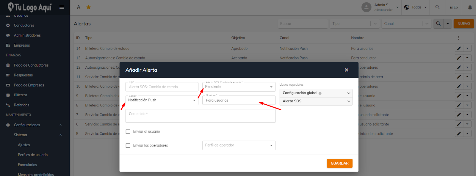Open Ajustes under Sistema
Image resolution: width=476 pixels, height=176 pixels.
coord(24,145)
